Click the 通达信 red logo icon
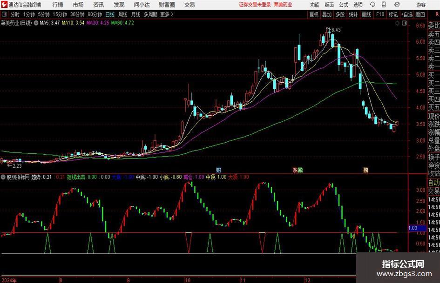The width and height of the screenshot is (440, 283). click(4, 5)
